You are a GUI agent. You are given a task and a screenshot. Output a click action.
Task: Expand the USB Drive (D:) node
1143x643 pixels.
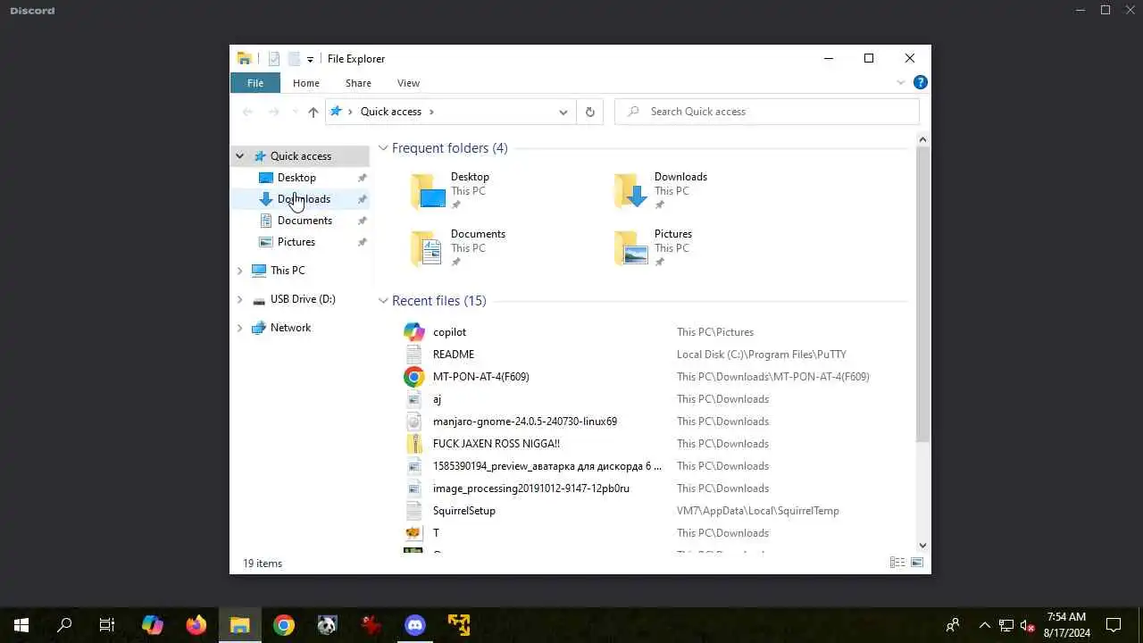point(239,299)
